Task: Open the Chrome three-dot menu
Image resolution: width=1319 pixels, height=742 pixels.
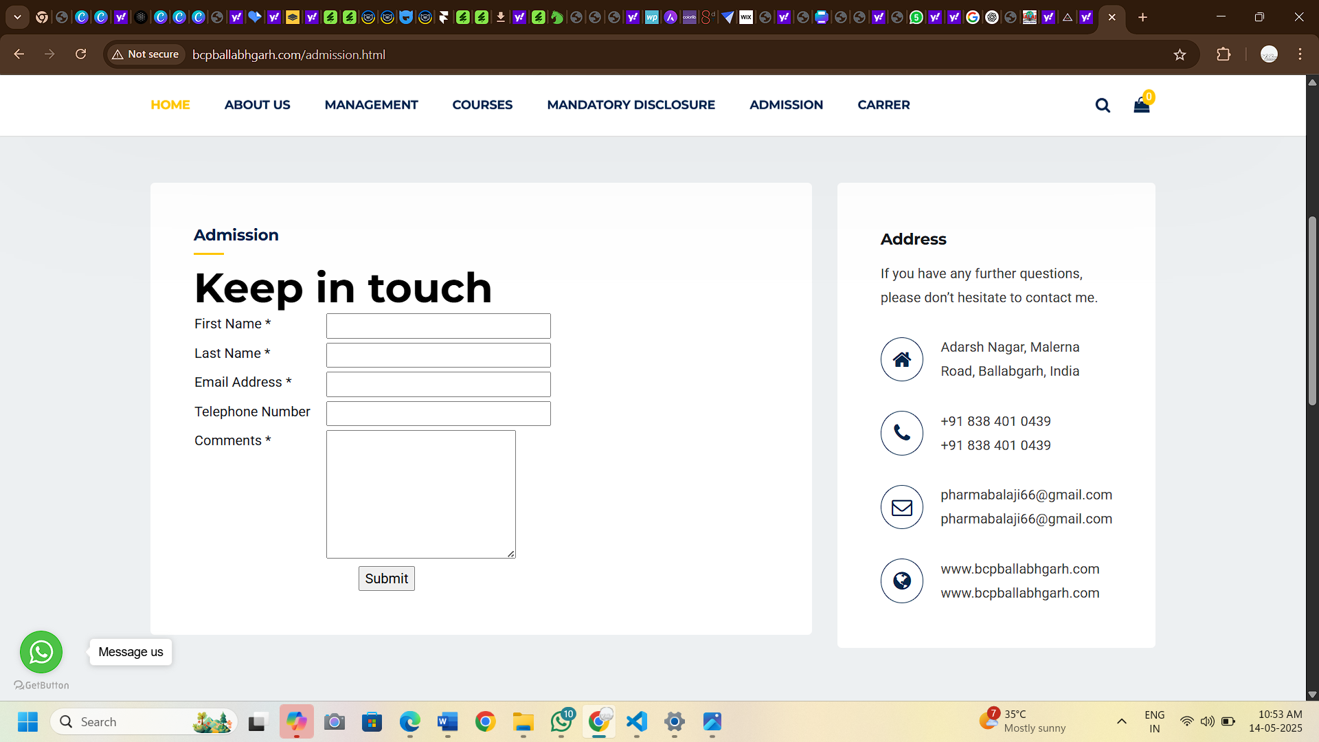Action: click(1300, 54)
